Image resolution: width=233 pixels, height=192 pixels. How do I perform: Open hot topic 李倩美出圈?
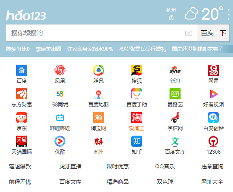coord(48,49)
